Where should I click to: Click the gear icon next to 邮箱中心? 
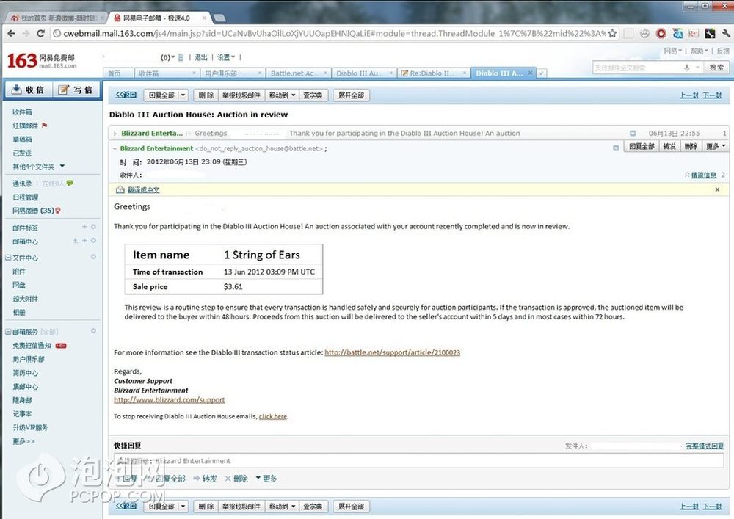94,241
